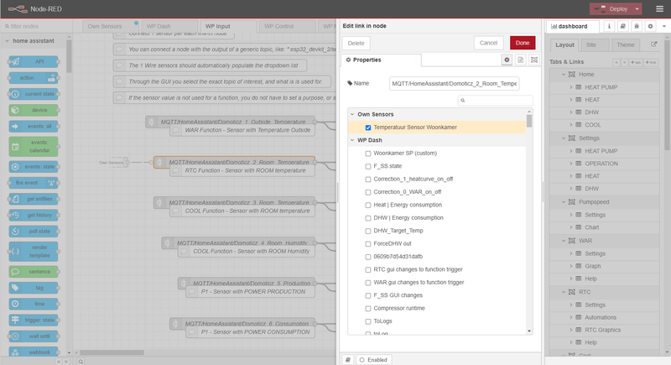Add the events: all node from palette

34,126
